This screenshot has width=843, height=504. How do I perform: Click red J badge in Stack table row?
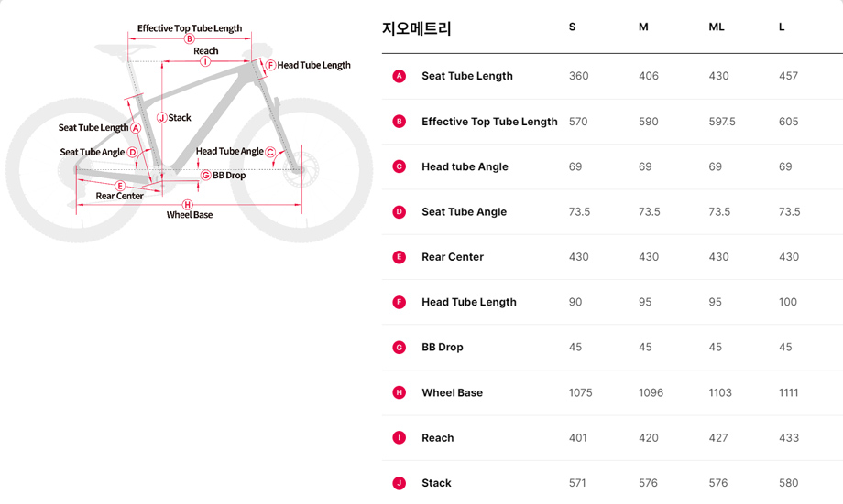pyautogui.click(x=399, y=483)
